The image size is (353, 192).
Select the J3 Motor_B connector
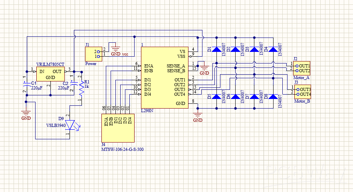(302, 92)
